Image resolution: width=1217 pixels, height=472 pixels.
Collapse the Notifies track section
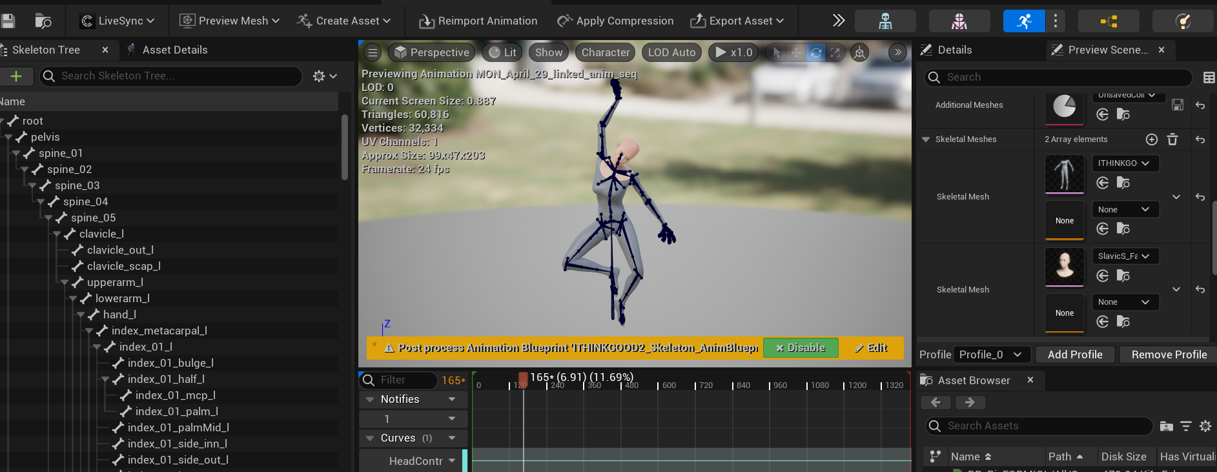point(370,400)
